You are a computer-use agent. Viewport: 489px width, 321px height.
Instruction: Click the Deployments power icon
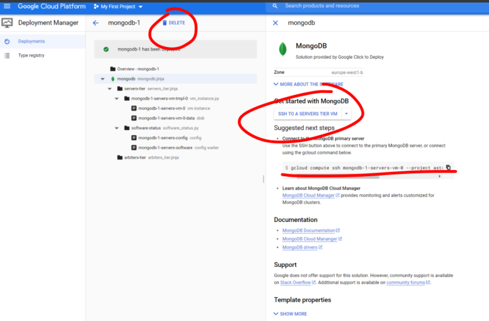(7, 41)
